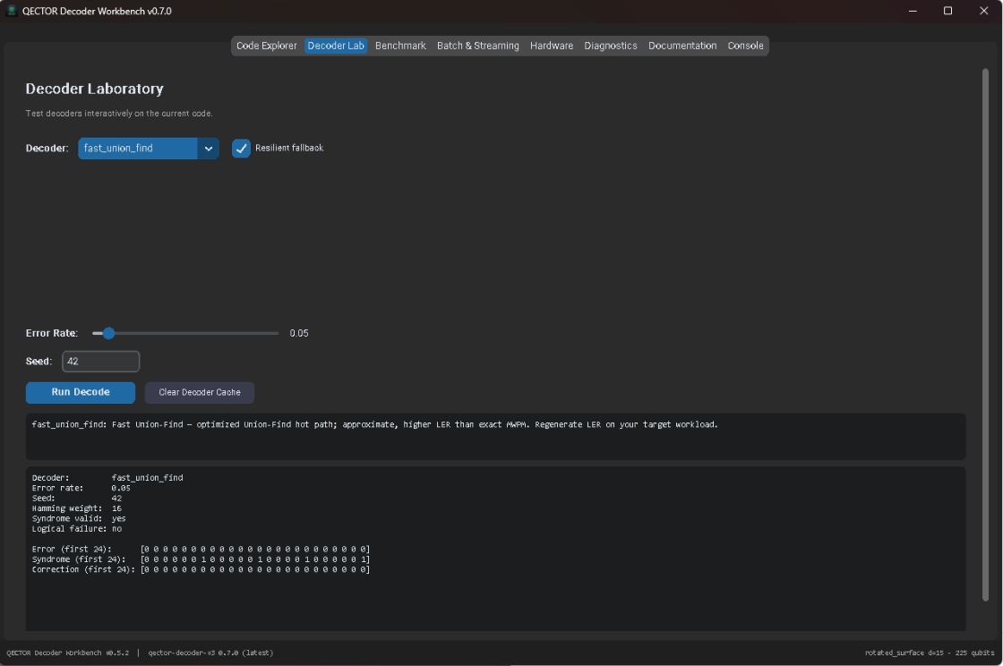Click the Hamming weight: 16 line
1003x666 pixels.
(x=77, y=508)
